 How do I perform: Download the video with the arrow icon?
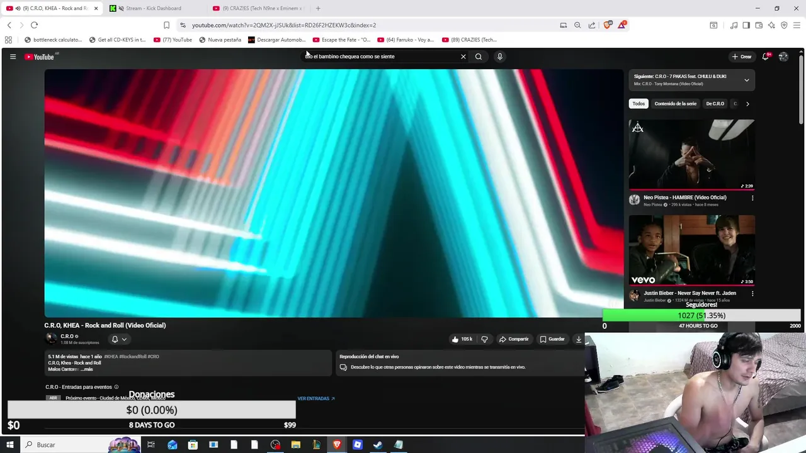point(579,339)
